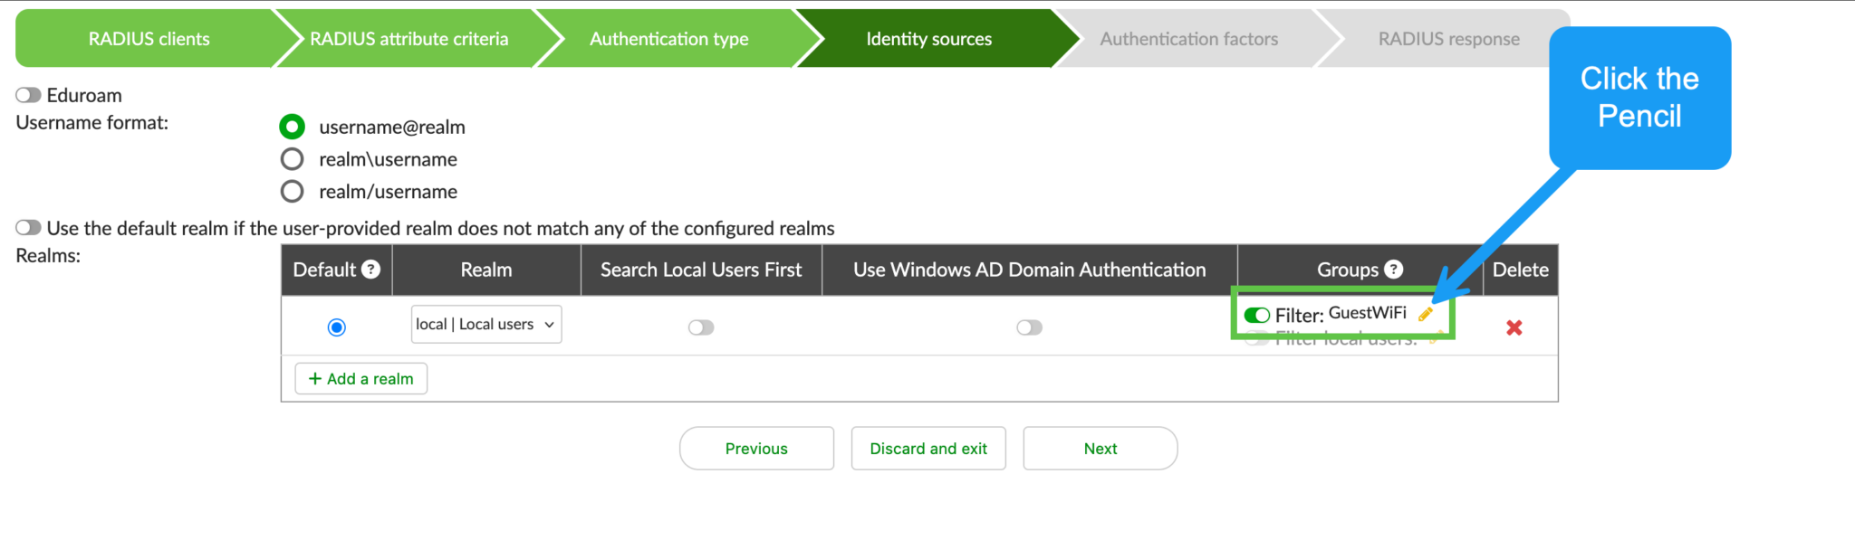The image size is (1855, 540).
Task: Go to RADIUS attribute criteria step
Action: pos(409,39)
